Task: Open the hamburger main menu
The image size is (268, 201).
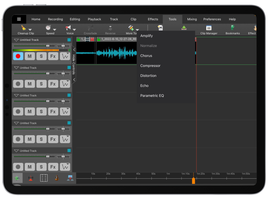Action: (x=19, y=19)
